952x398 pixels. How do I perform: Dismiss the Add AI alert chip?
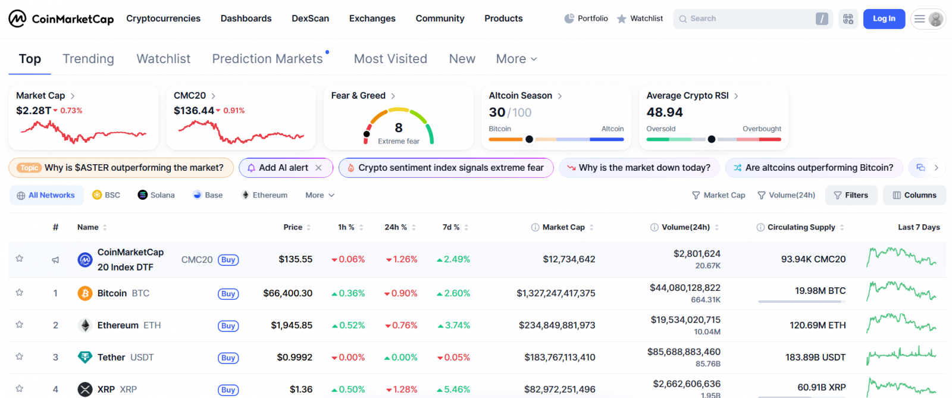click(x=319, y=168)
